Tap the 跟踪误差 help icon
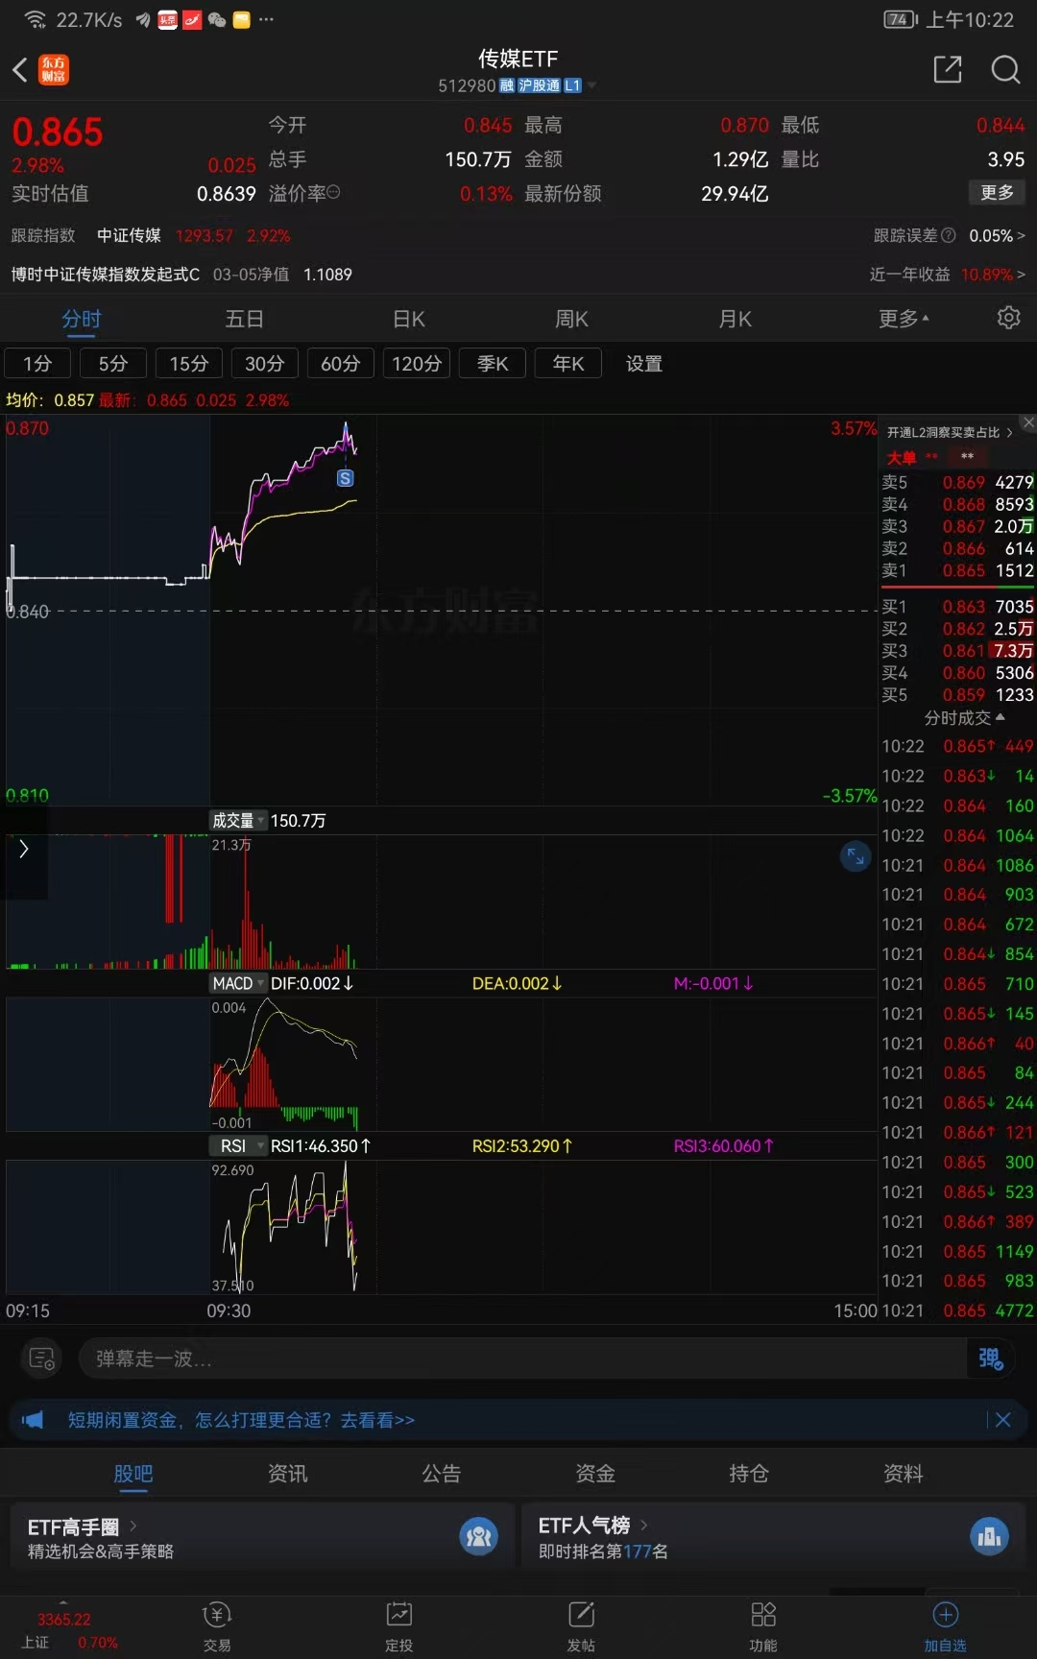 (x=949, y=235)
